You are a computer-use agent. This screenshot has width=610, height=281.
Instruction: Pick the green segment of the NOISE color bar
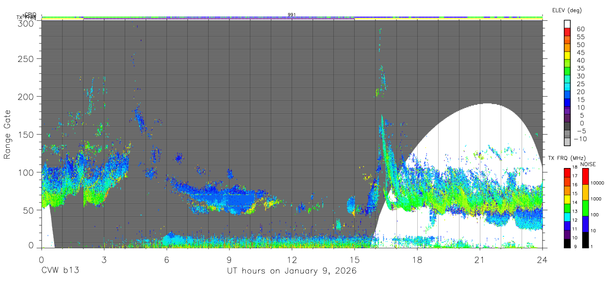pos(585,208)
